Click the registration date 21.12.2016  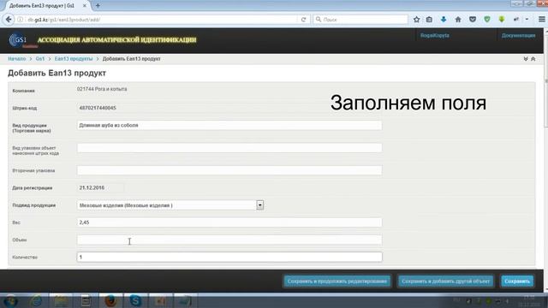[x=92, y=188]
